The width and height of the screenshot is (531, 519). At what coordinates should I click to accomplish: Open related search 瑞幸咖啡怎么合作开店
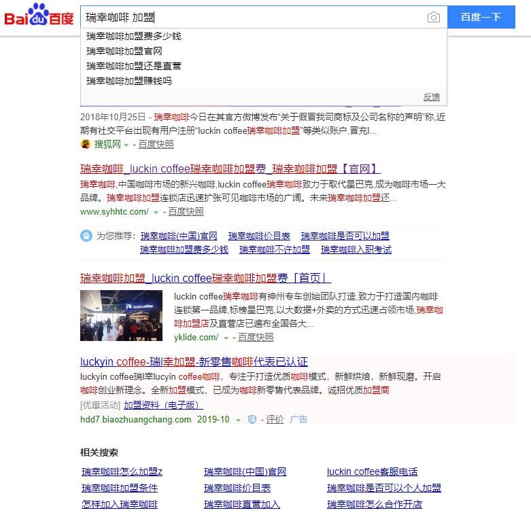pos(375,504)
